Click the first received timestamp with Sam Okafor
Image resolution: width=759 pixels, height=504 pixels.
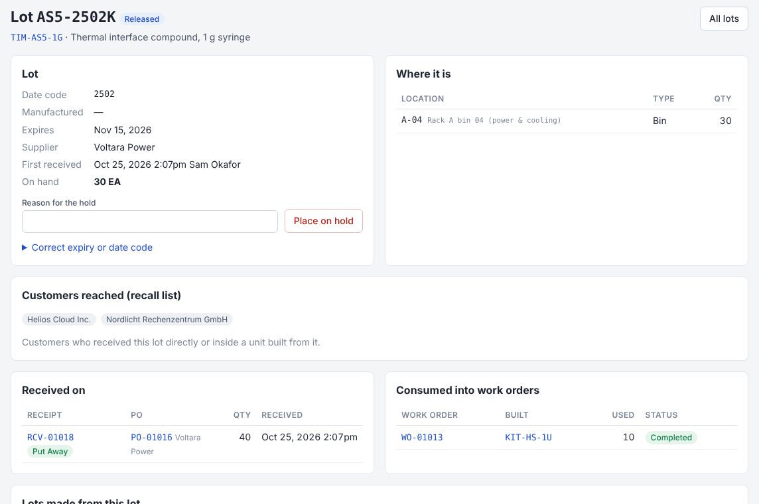tap(167, 164)
